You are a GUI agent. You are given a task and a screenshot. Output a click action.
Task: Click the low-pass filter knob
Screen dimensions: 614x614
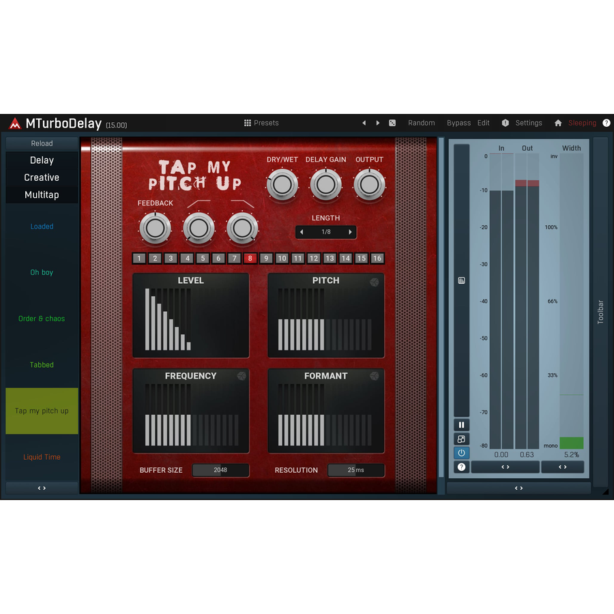tap(242, 229)
